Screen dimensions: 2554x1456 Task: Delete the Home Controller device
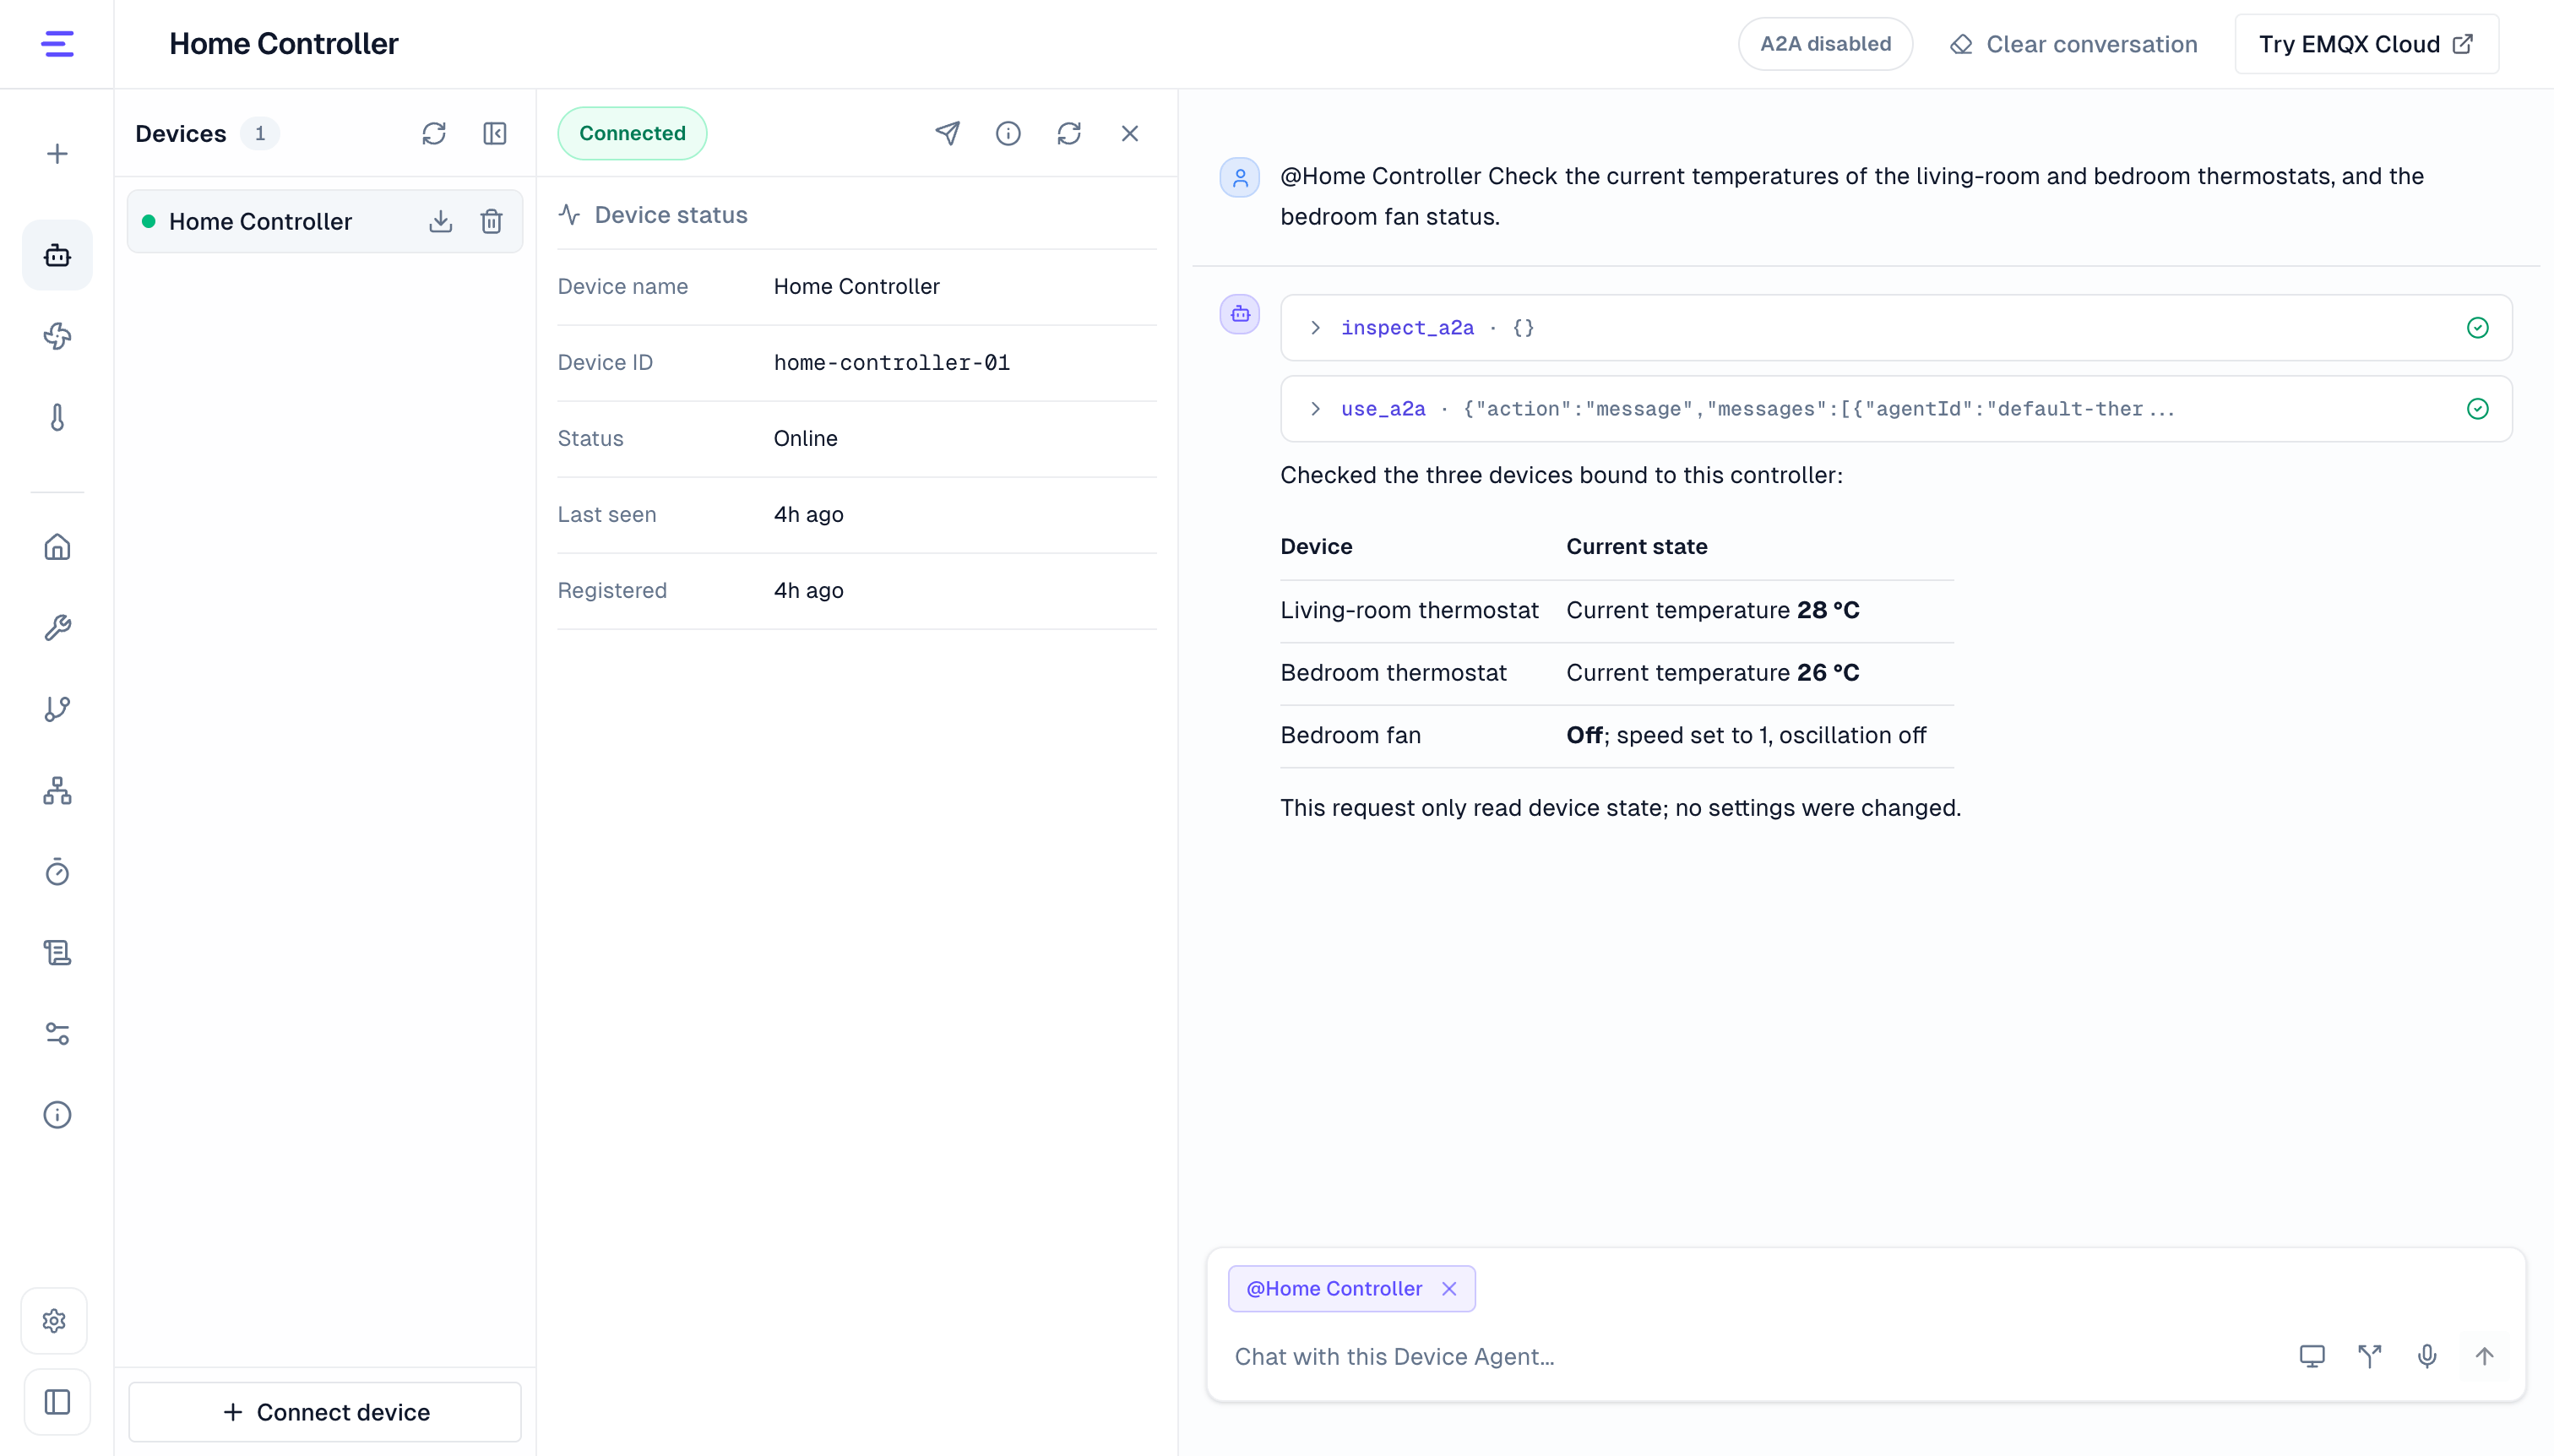click(x=491, y=221)
